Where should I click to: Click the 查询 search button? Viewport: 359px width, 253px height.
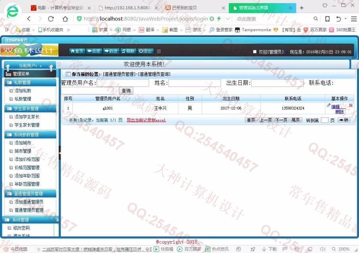[126, 91]
